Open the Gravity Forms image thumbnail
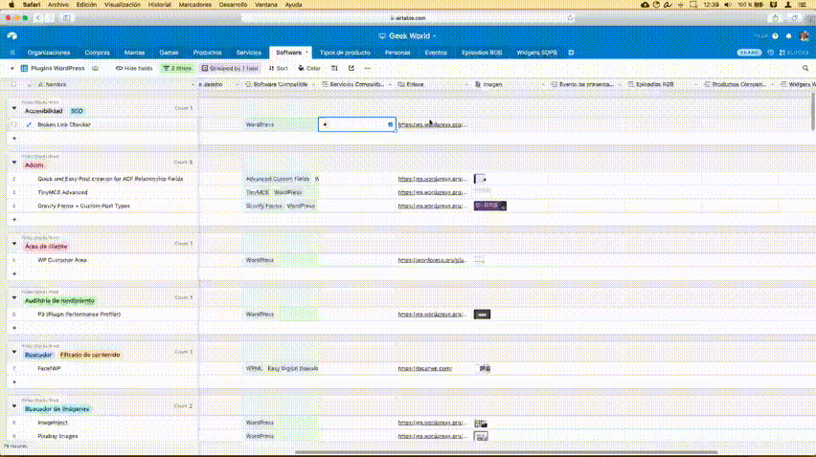Viewport: 816px width, 457px height. click(489, 207)
